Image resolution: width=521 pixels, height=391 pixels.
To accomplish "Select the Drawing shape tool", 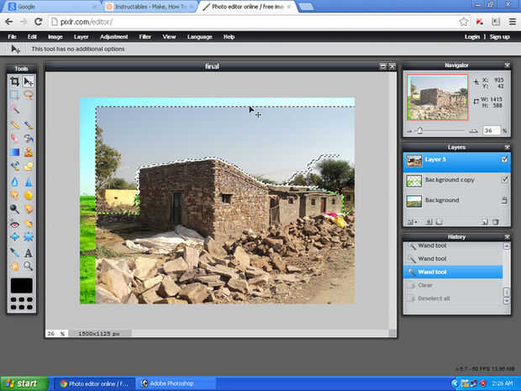I will pos(29,166).
